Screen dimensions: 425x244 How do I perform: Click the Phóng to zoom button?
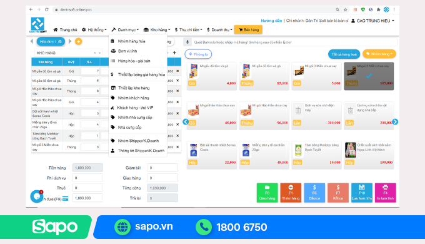point(198,54)
